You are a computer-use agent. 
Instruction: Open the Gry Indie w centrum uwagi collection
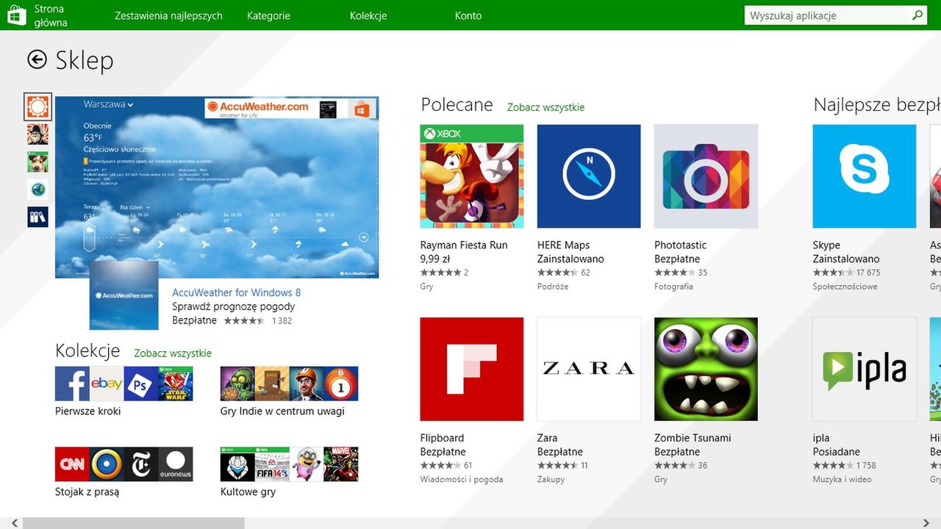[282, 411]
